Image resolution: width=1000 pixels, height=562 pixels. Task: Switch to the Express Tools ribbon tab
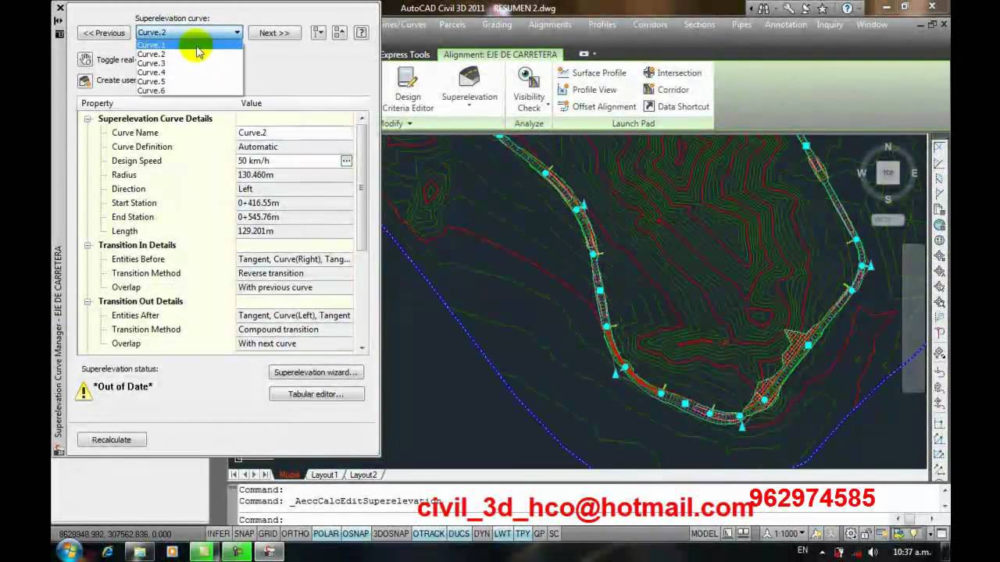pyautogui.click(x=405, y=55)
